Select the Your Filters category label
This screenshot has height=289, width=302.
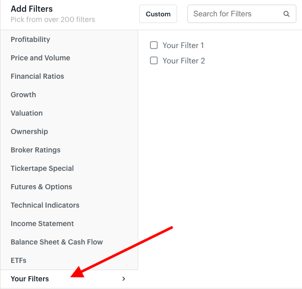pyautogui.click(x=30, y=279)
